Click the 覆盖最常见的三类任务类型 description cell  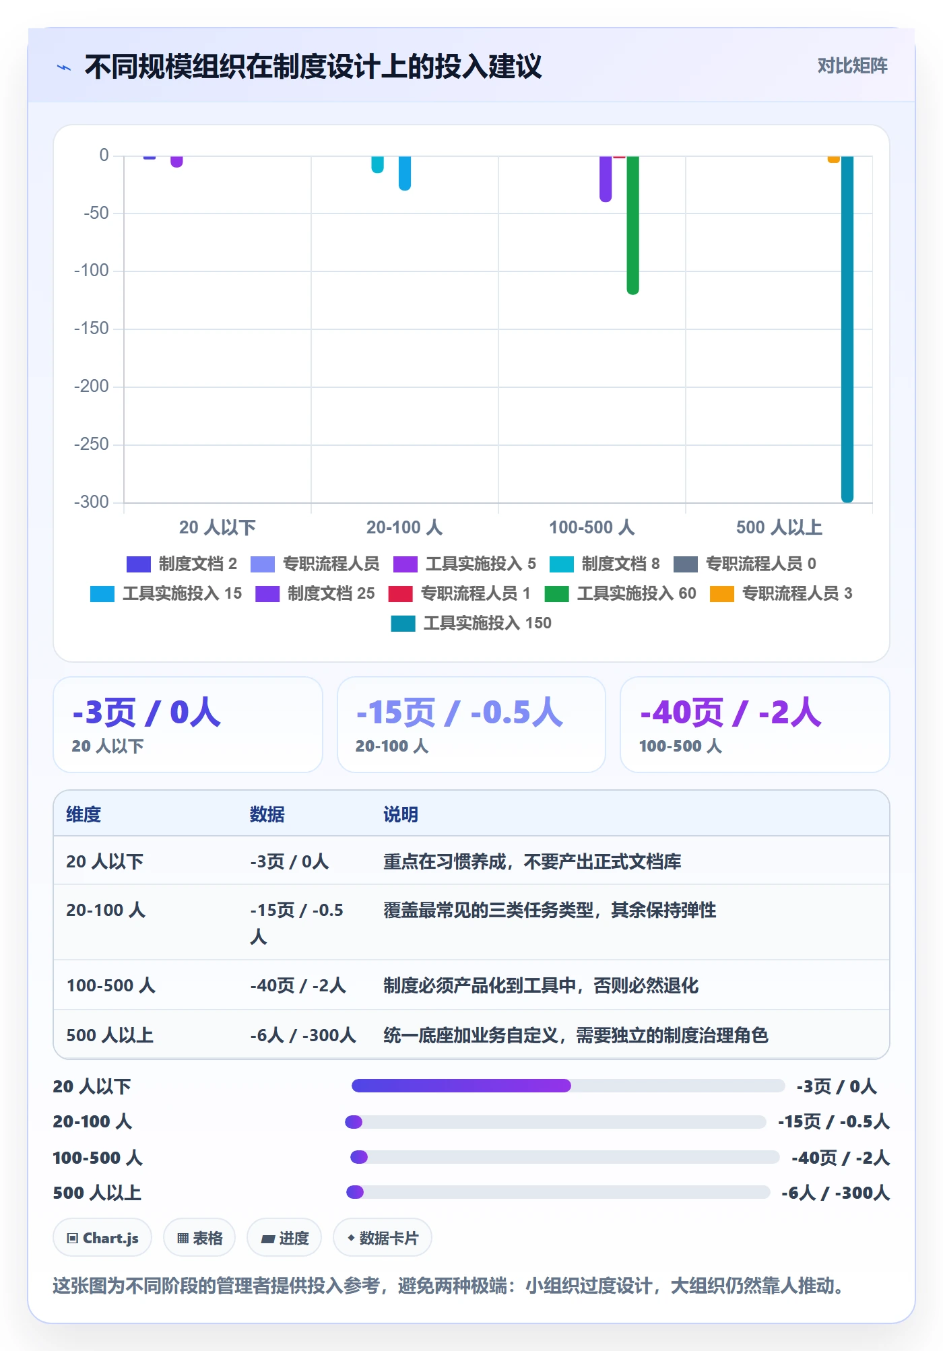[550, 910]
